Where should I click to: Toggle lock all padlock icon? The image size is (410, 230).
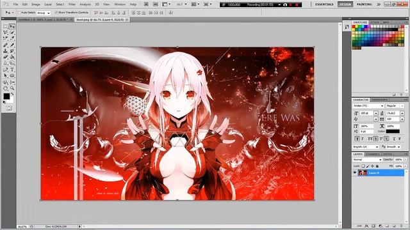point(377,166)
